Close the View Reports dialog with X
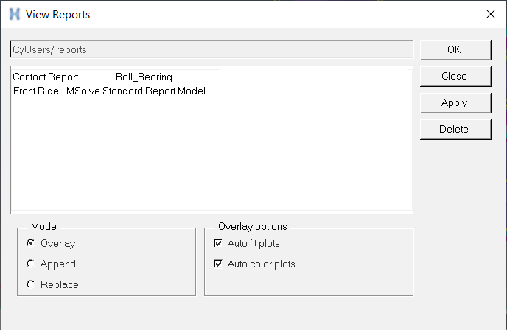Viewport: 507px width, 330px height. (491, 14)
